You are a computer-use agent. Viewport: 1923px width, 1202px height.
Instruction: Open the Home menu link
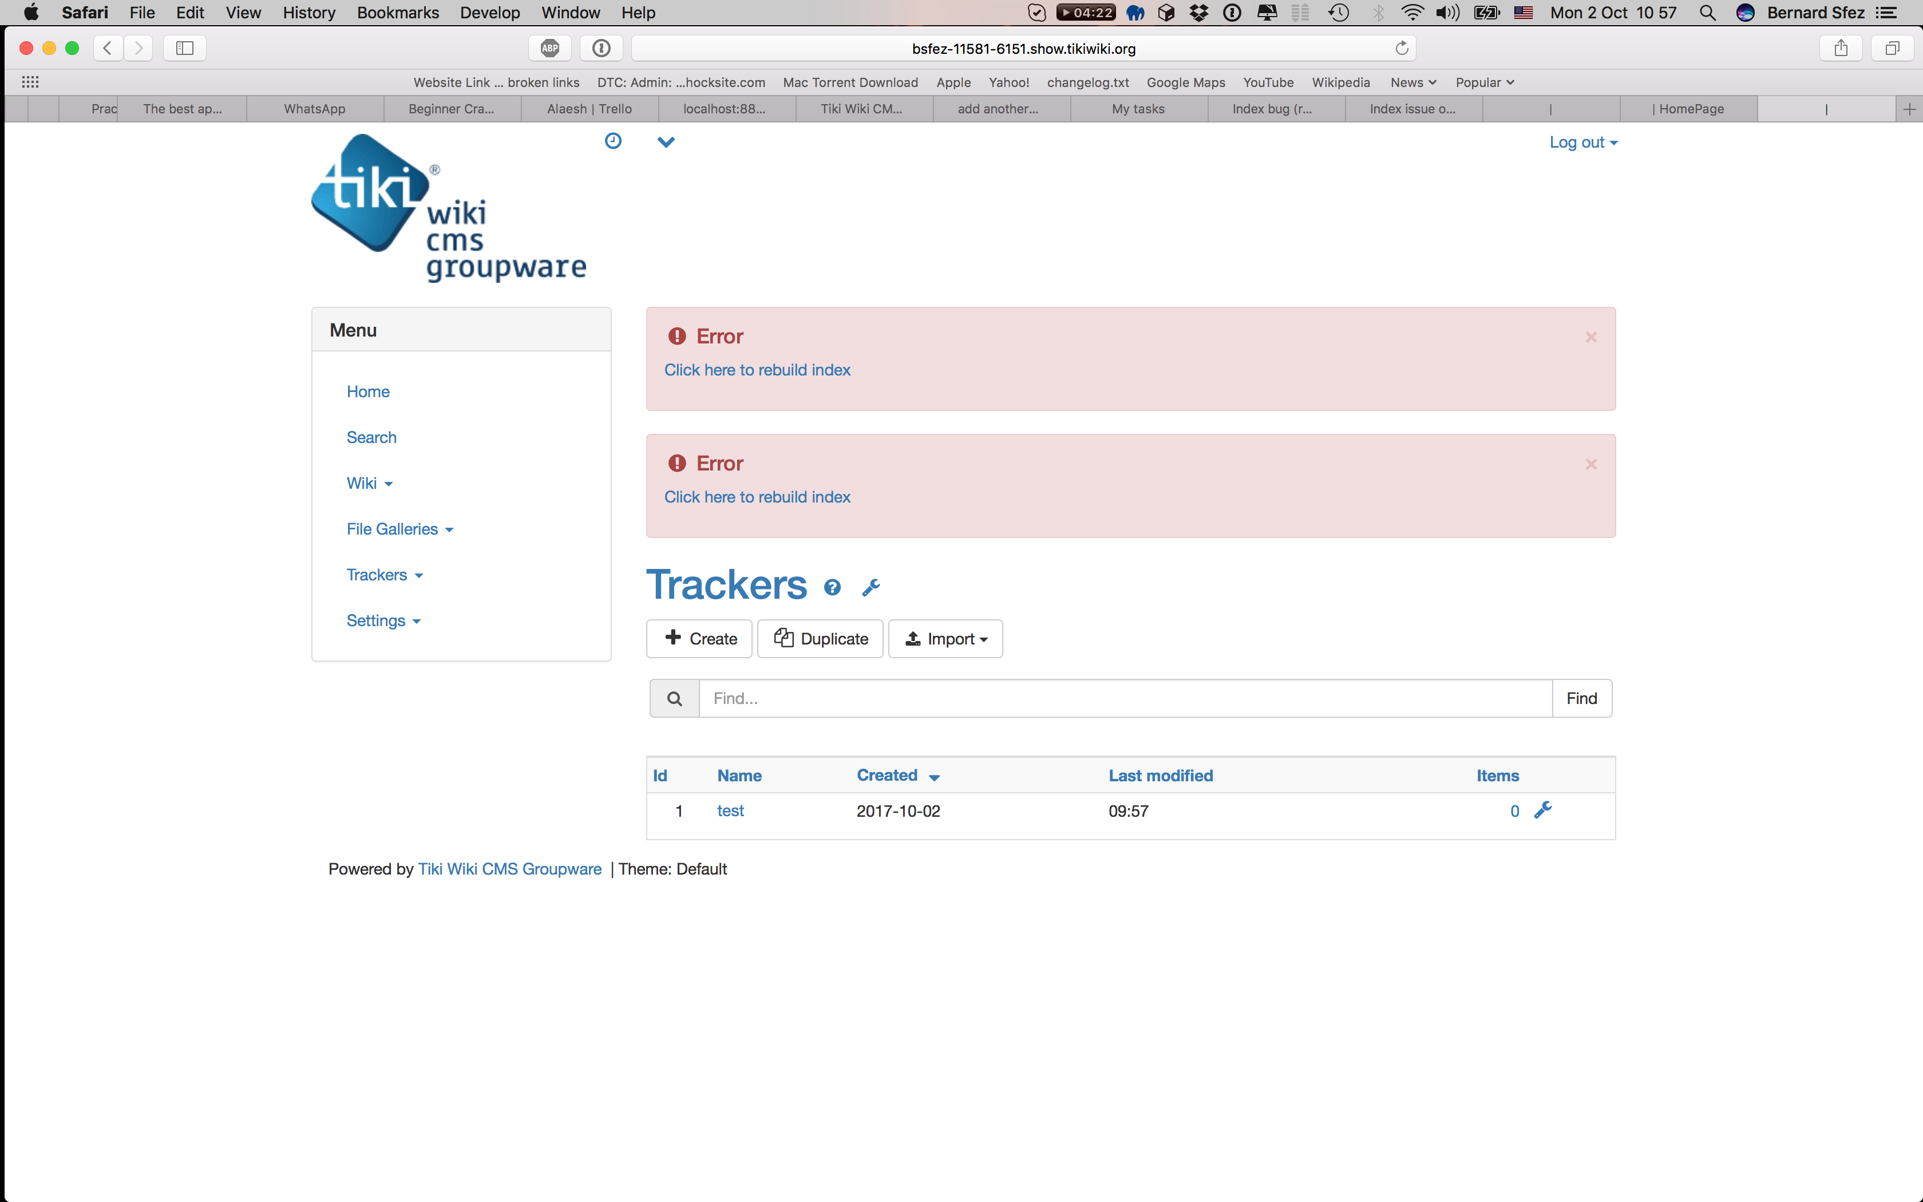pos(368,391)
